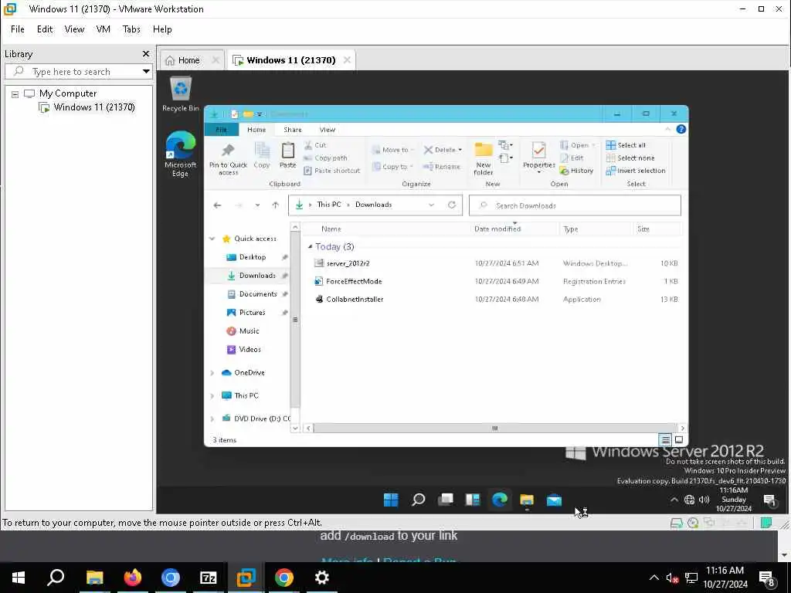Click the VMware library search box
791x593 pixels.
(79, 72)
